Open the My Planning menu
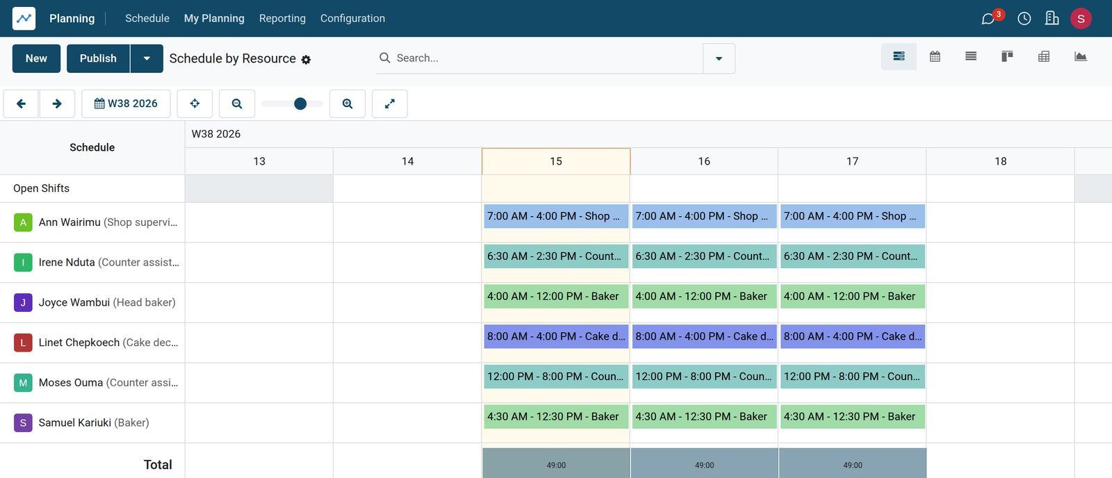The height and width of the screenshot is (478, 1112). coord(214,18)
